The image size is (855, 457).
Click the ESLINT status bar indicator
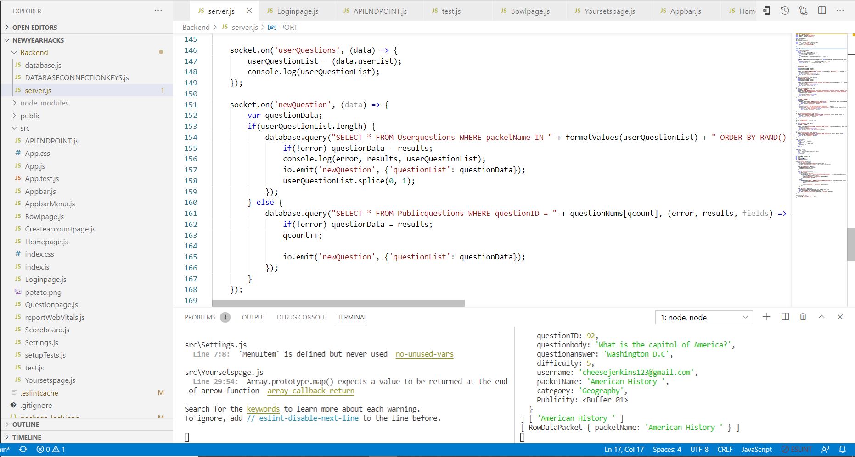(797, 450)
